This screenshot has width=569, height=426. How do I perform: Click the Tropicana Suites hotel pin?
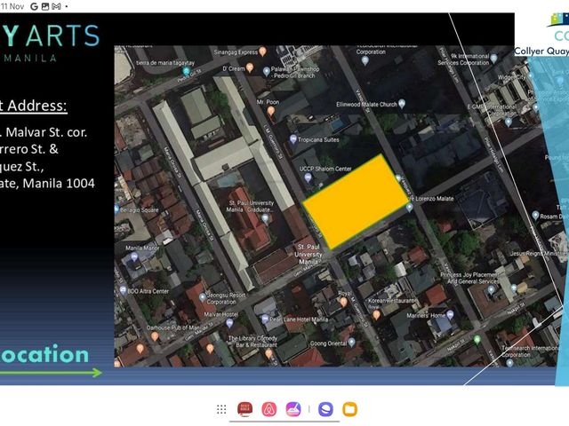(x=293, y=139)
